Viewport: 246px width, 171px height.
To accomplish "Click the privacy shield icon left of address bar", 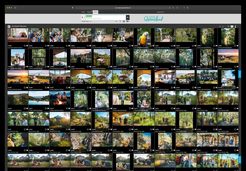I will tap(73, 8).
